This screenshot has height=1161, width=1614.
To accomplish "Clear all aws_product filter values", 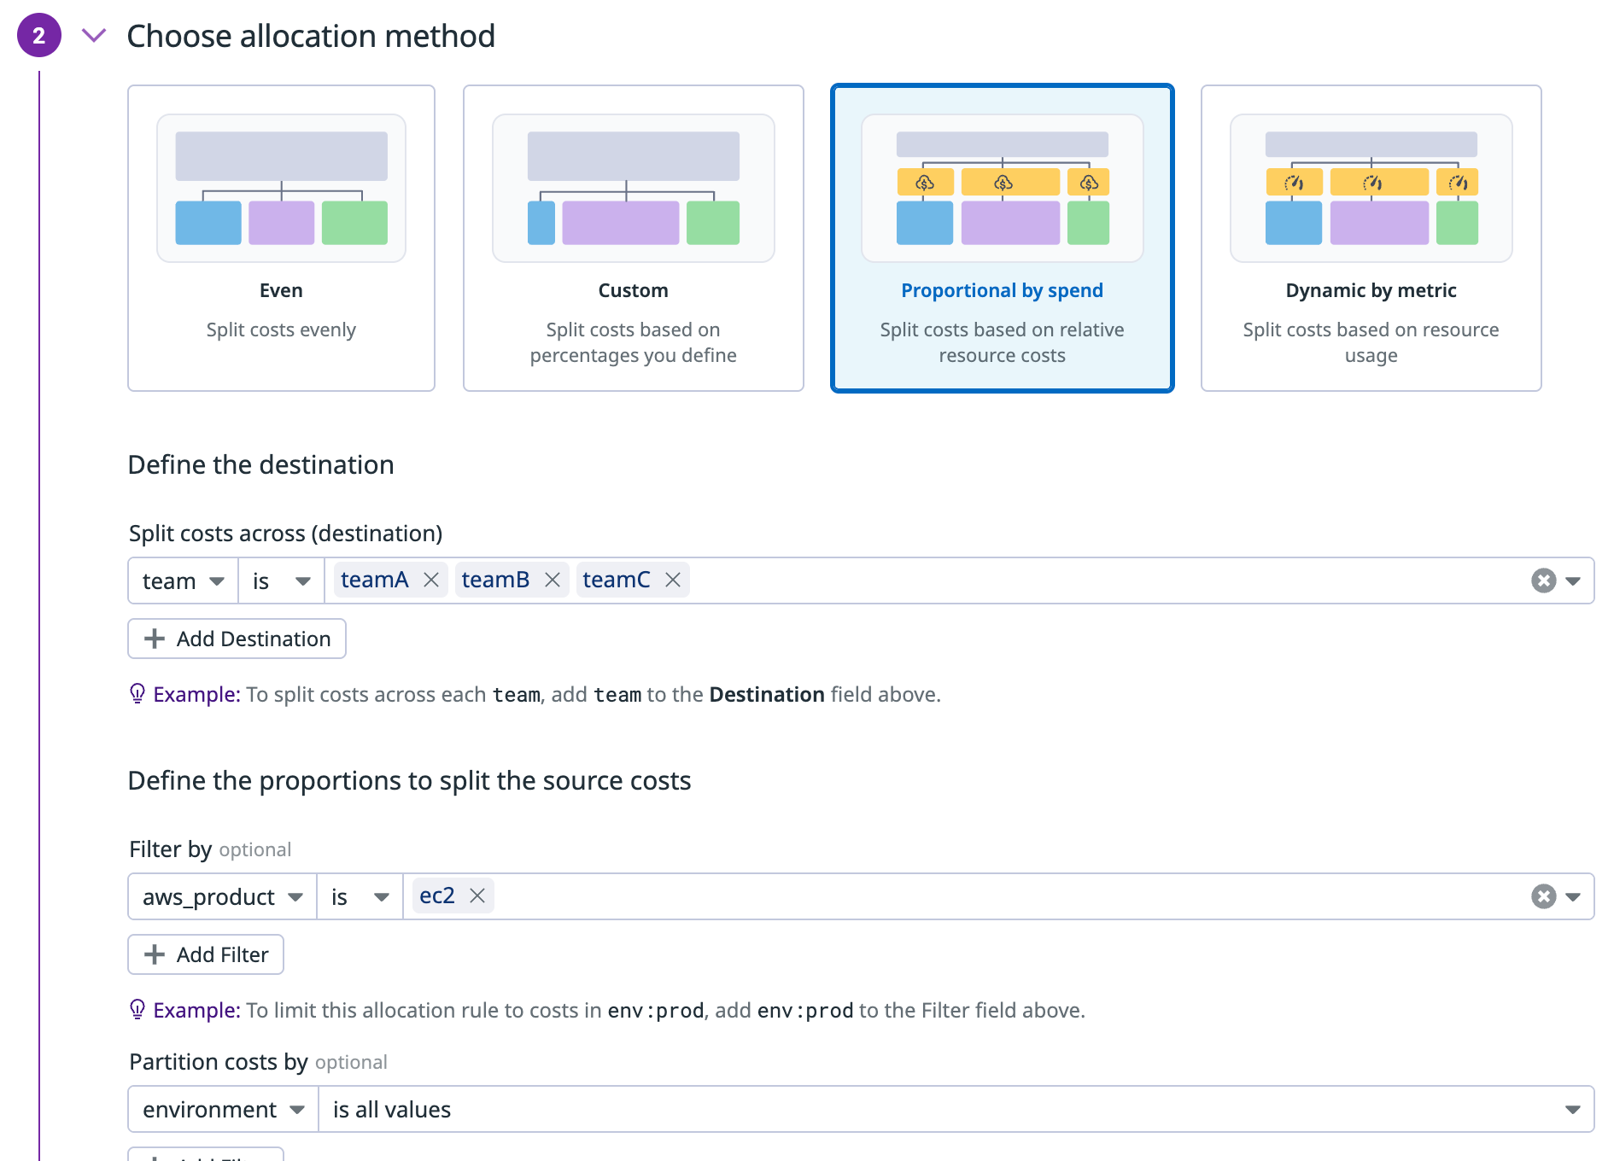I will pos(1543,896).
